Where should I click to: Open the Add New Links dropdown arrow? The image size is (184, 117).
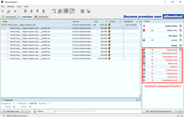pos(22,111)
